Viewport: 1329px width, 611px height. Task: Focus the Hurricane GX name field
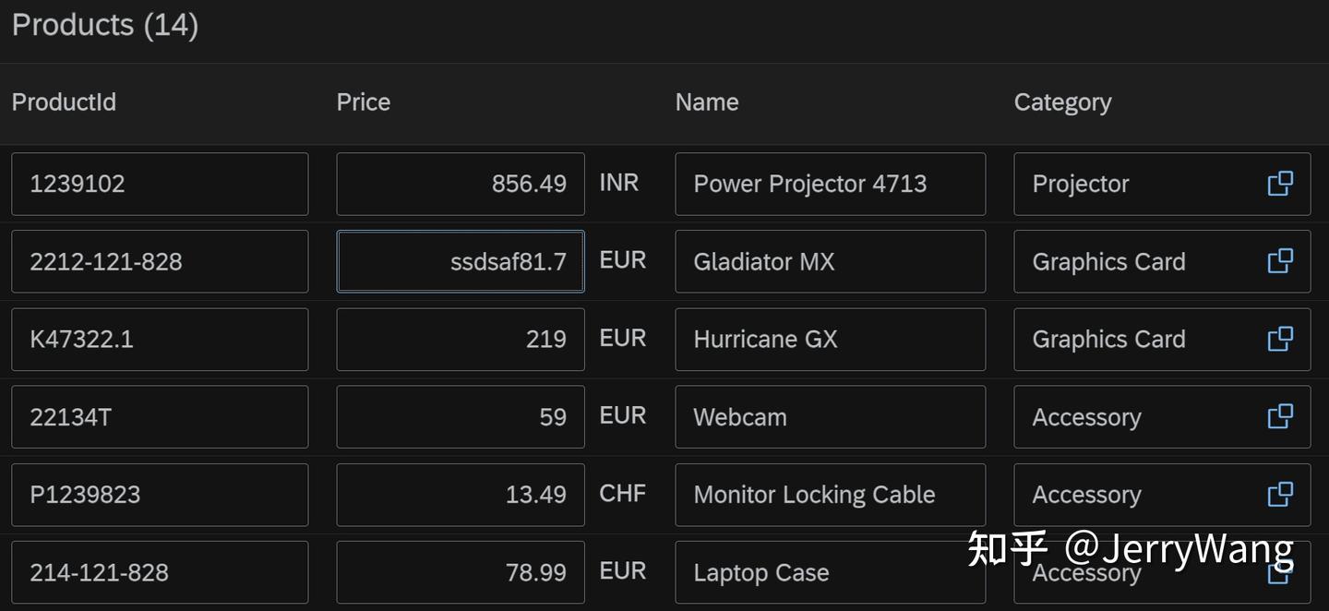click(x=830, y=339)
